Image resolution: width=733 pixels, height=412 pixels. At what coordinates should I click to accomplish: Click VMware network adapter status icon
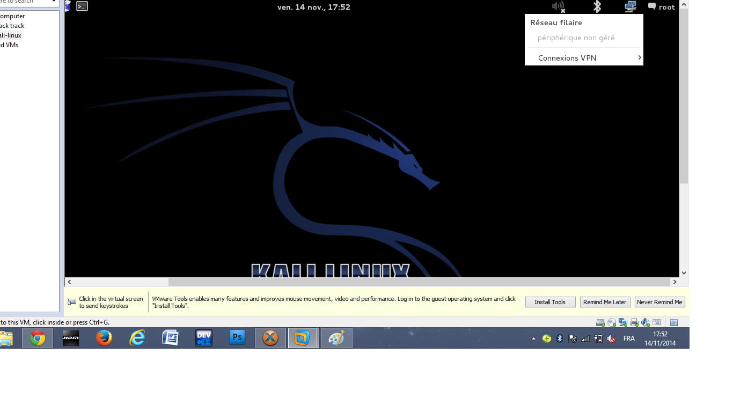tap(623, 322)
